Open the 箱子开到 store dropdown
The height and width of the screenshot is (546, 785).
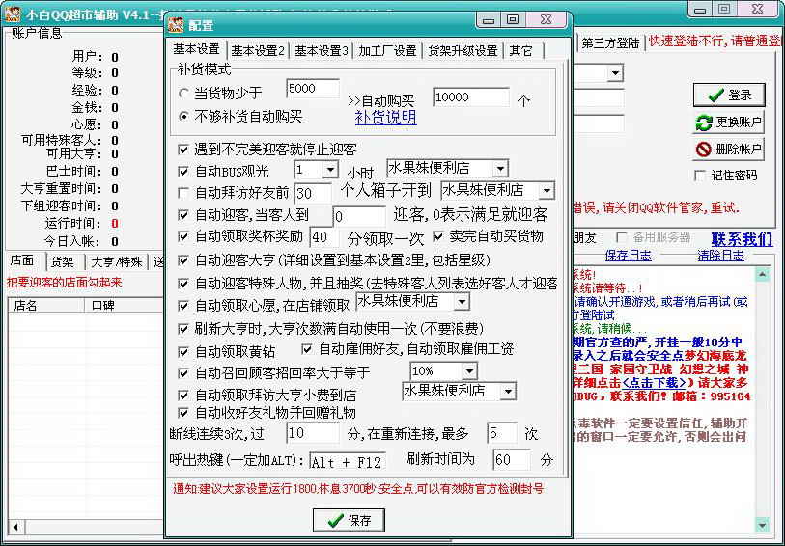point(547,190)
